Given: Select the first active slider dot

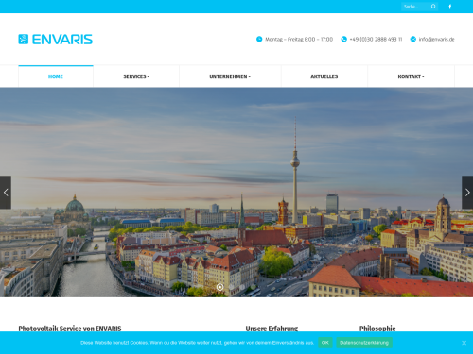Looking at the screenshot, I should point(219,287).
